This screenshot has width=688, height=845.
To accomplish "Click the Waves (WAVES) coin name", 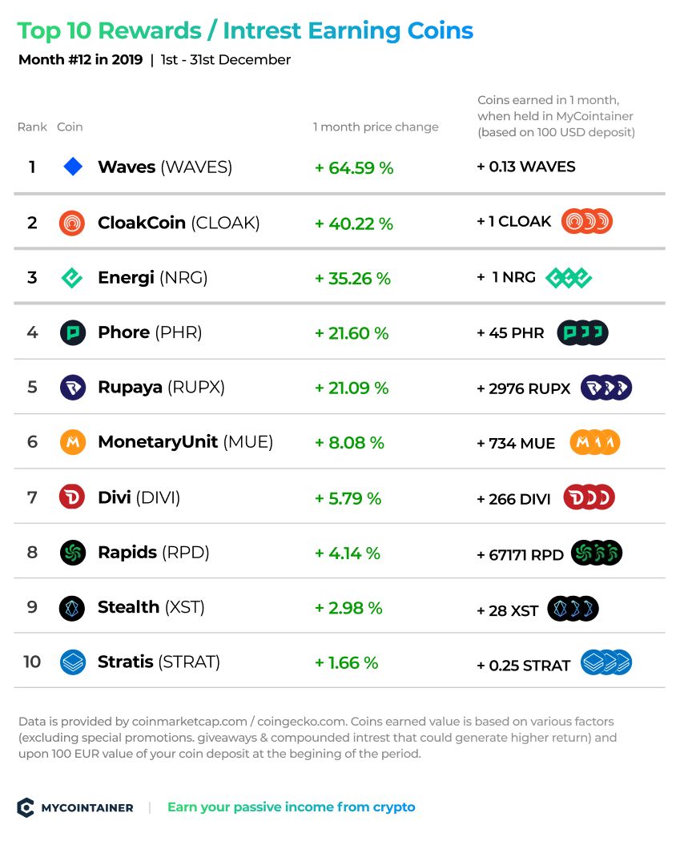I will click(165, 167).
